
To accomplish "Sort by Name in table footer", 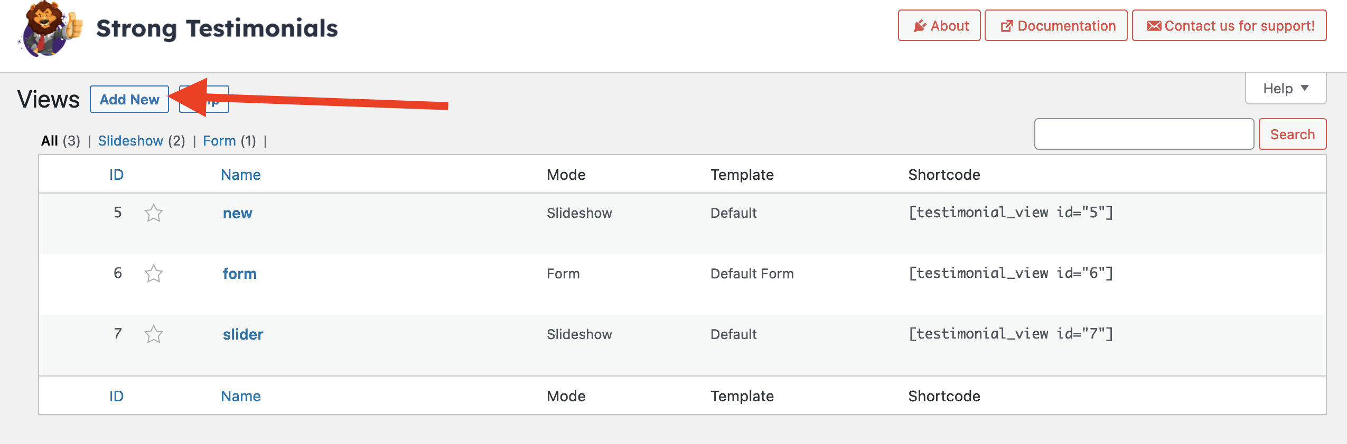I will [x=241, y=396].
